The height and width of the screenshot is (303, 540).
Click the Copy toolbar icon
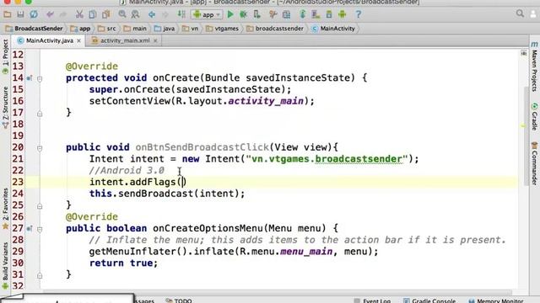click(x=93, y=14)
